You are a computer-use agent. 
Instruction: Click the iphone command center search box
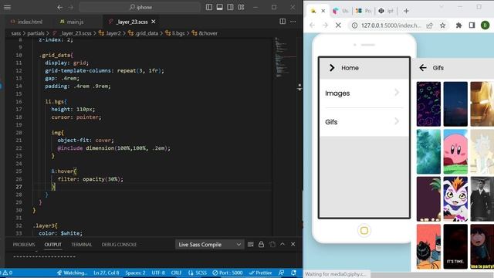[x=140, y=7]
